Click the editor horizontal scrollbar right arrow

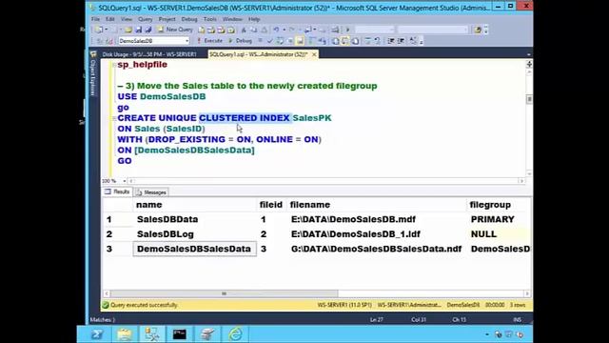521,181
